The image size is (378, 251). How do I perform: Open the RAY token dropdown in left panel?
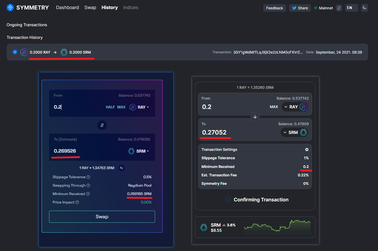tap(139, 107)
